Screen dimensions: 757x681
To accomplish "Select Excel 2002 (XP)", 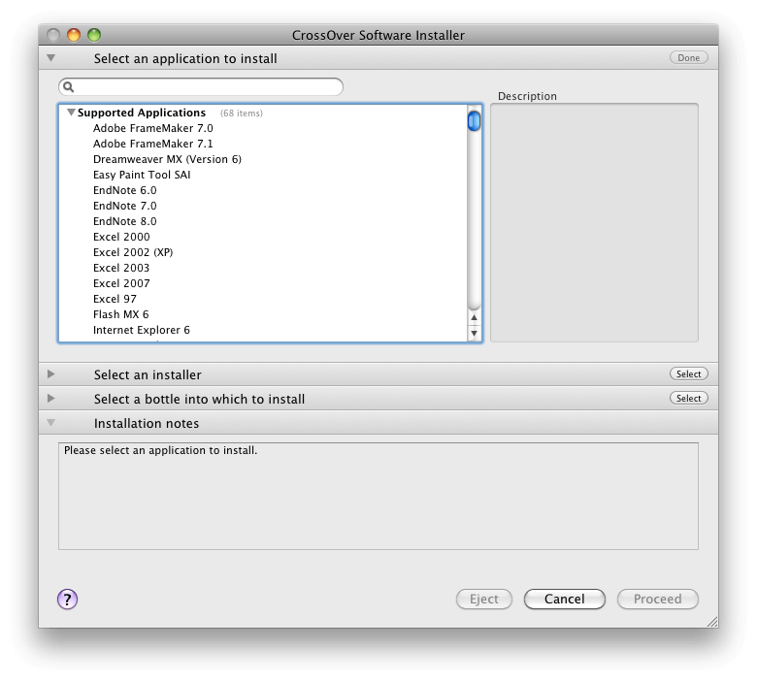I will click(x=133, y=252).
